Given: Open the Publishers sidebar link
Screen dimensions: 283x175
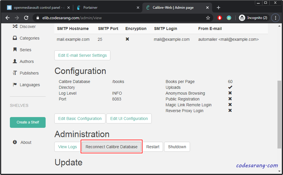Looking at the screenshot, I should 29,73.
